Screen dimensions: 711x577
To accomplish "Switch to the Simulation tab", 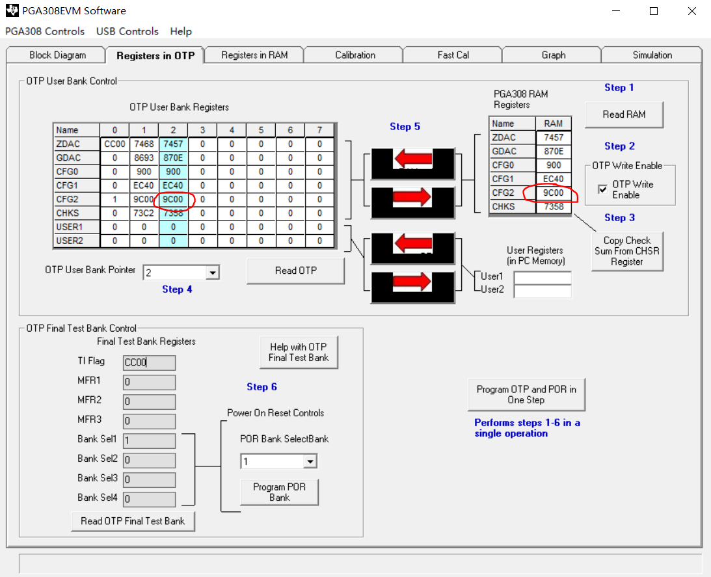I will [x=652, y=55].
